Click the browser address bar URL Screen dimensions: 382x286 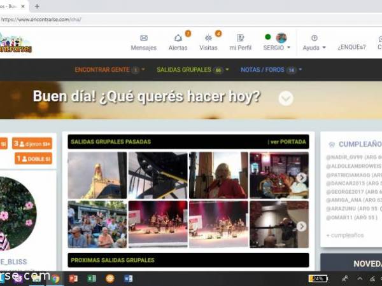(41, 20)
